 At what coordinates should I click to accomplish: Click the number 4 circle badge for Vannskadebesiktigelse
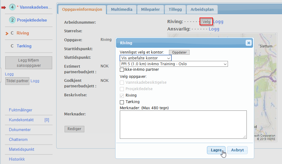click(13, 7)
